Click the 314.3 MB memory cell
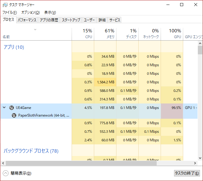This screenshot has width=203, height=181. coord(105,99)
